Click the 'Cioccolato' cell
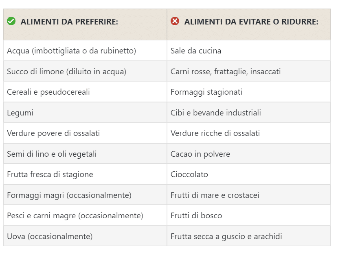Image resolution: width=338 pixels, height=255 pixels. (x=249, y=174)
